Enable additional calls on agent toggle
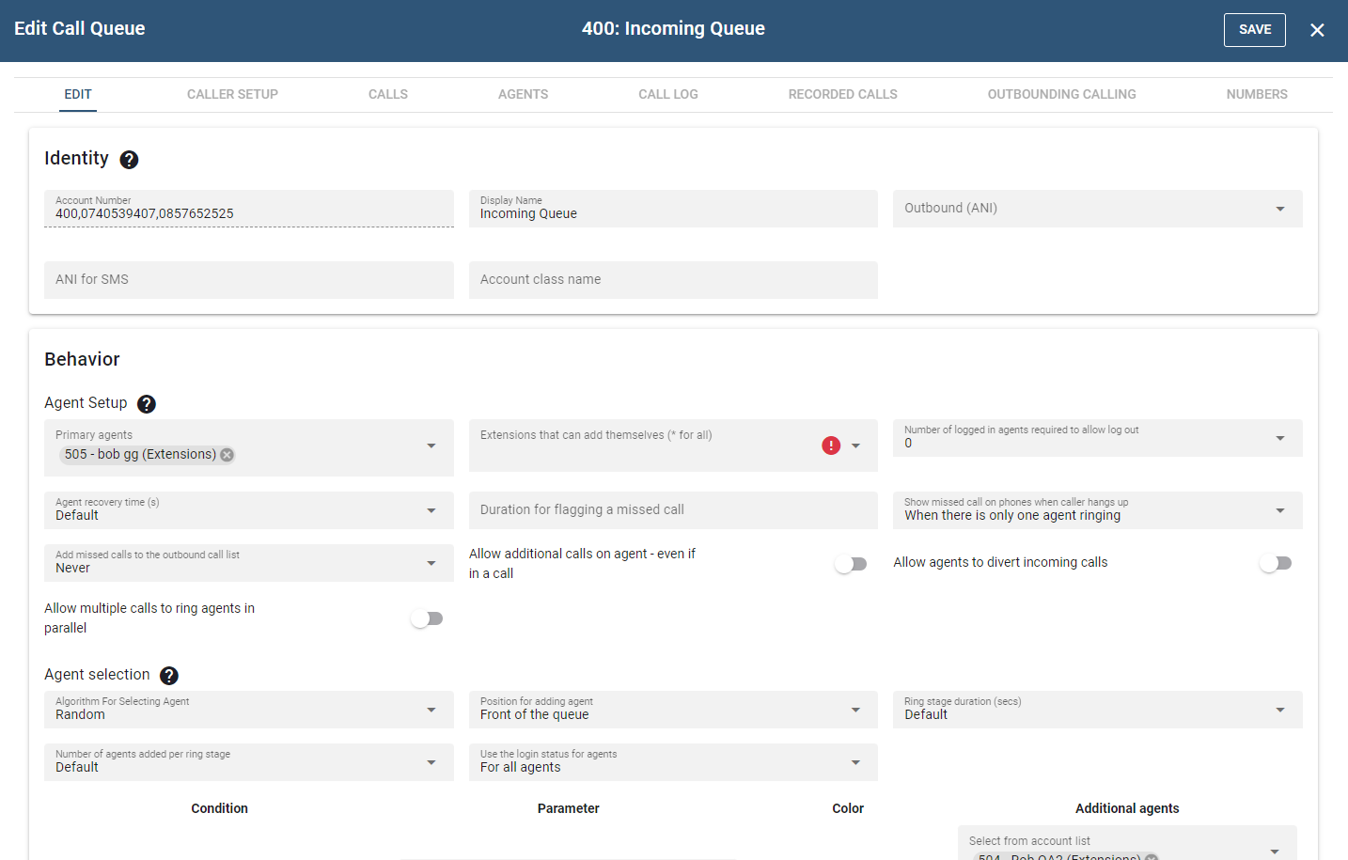Screen dimensions: 1348x860 click(x=851, y=564)
